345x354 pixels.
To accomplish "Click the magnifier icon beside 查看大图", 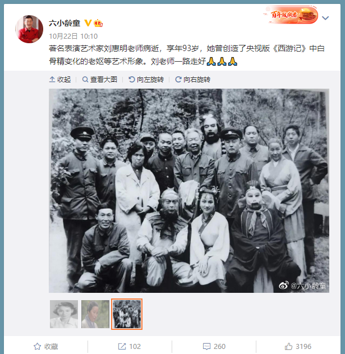I will 85,80.
